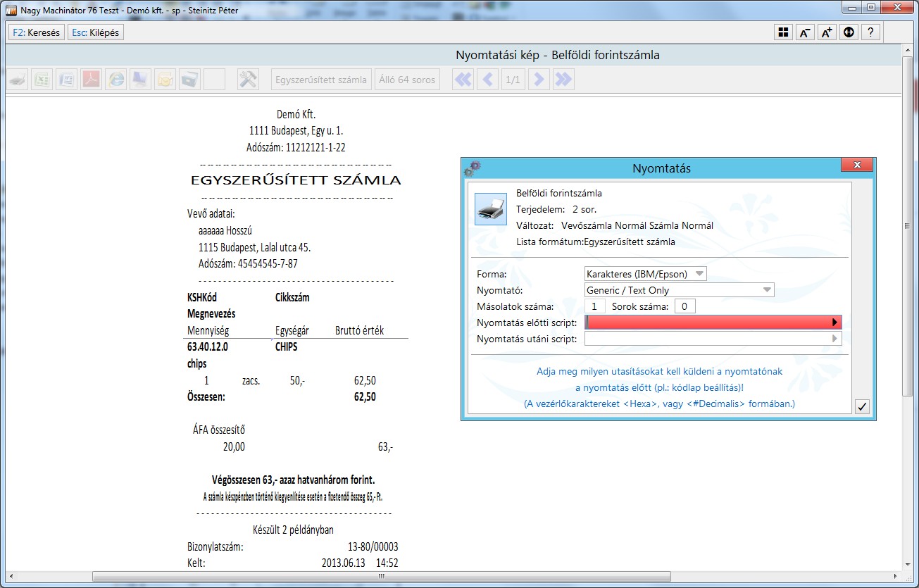Confirm printing with the checkmark button
Viewport: 919px width, 588px height.
[863, 406]
